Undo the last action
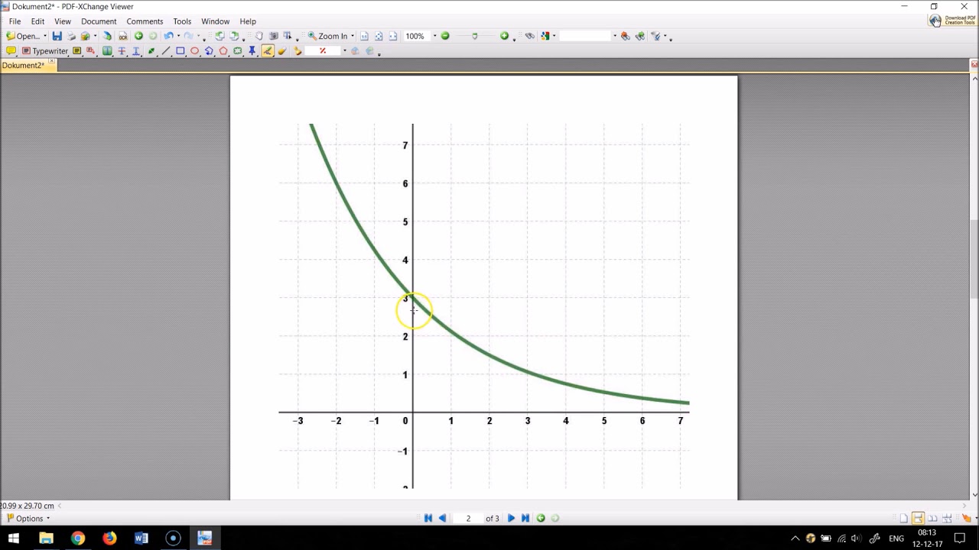Viewport: 979px width, 550px height. [x=168, y=36]
